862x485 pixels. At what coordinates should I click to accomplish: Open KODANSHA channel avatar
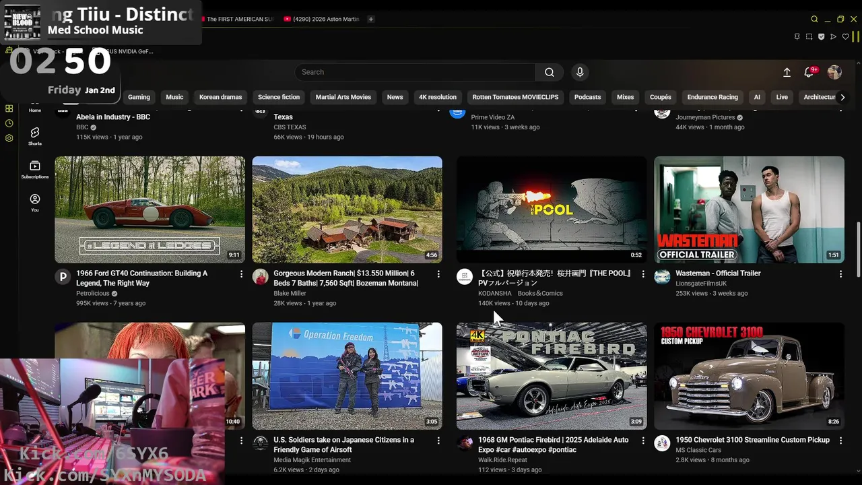tap(465, 277)
